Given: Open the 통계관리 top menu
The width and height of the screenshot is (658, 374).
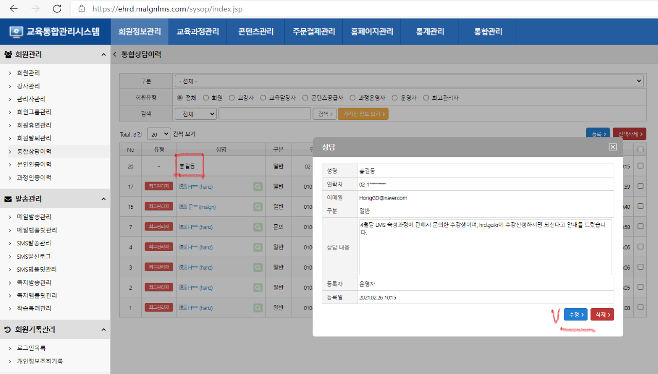Looking at the screenshot, I should point(430,32).
